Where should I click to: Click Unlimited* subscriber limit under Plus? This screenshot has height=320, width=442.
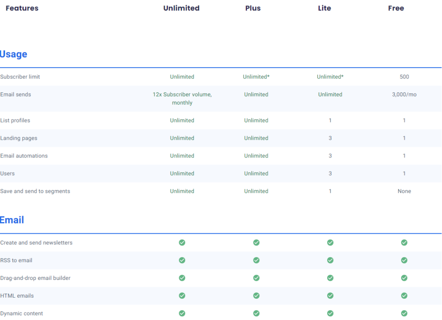[x=256, y=77]
